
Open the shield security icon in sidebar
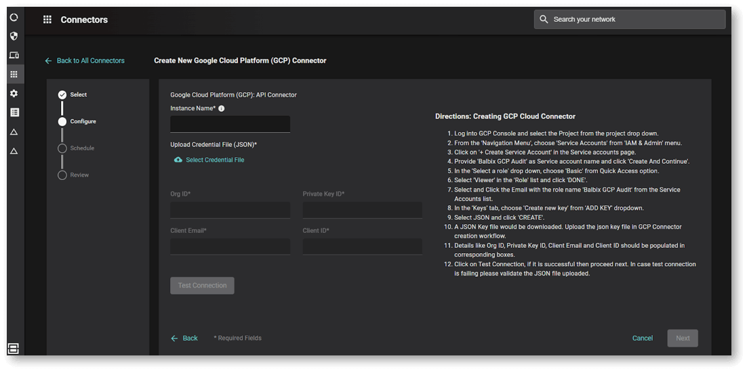(14, 37)
